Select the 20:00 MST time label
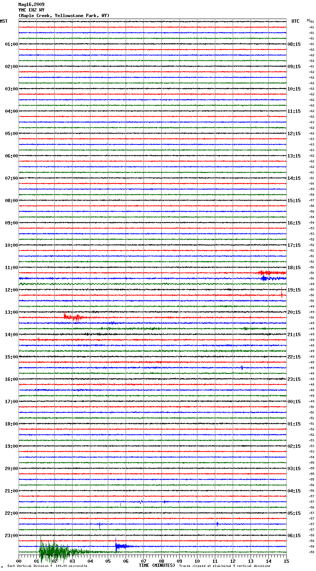The width and height of the screenshot is (316, 571). [12, 469]
